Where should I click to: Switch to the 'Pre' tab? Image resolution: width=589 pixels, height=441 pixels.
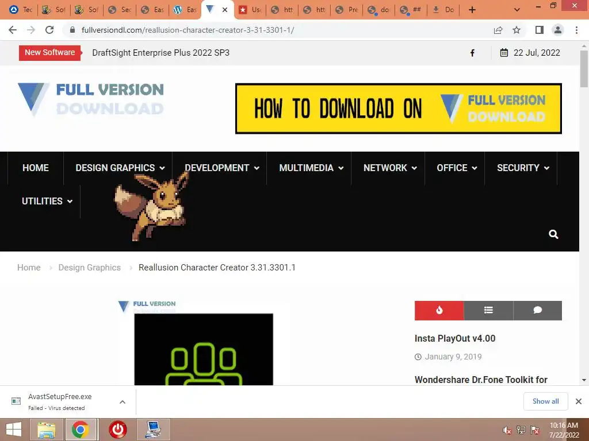tap(347, 10)
